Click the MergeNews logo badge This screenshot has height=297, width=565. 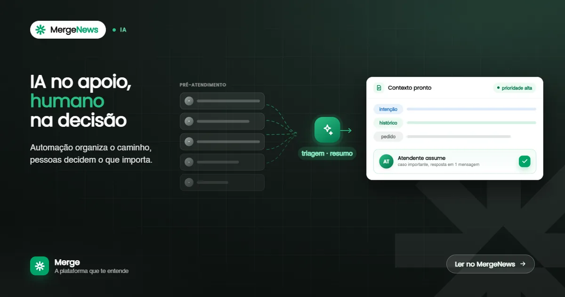(x=68, y=30)
